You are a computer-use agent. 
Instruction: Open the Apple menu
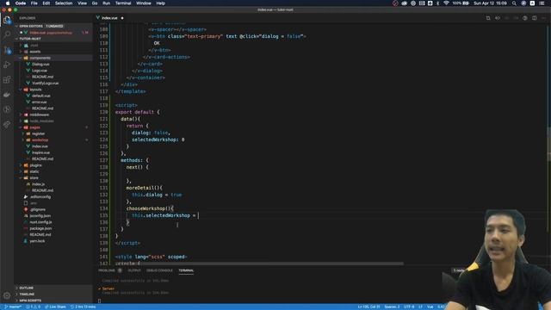pos(8,3)
